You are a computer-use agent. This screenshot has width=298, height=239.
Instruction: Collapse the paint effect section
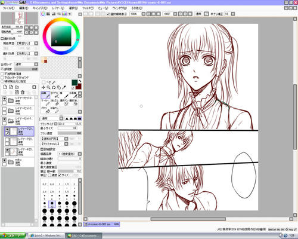coord(2,38)
